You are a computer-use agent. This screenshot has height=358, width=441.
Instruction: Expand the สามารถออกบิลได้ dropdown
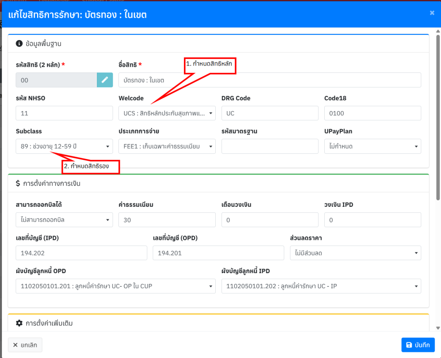click(64, 220)
